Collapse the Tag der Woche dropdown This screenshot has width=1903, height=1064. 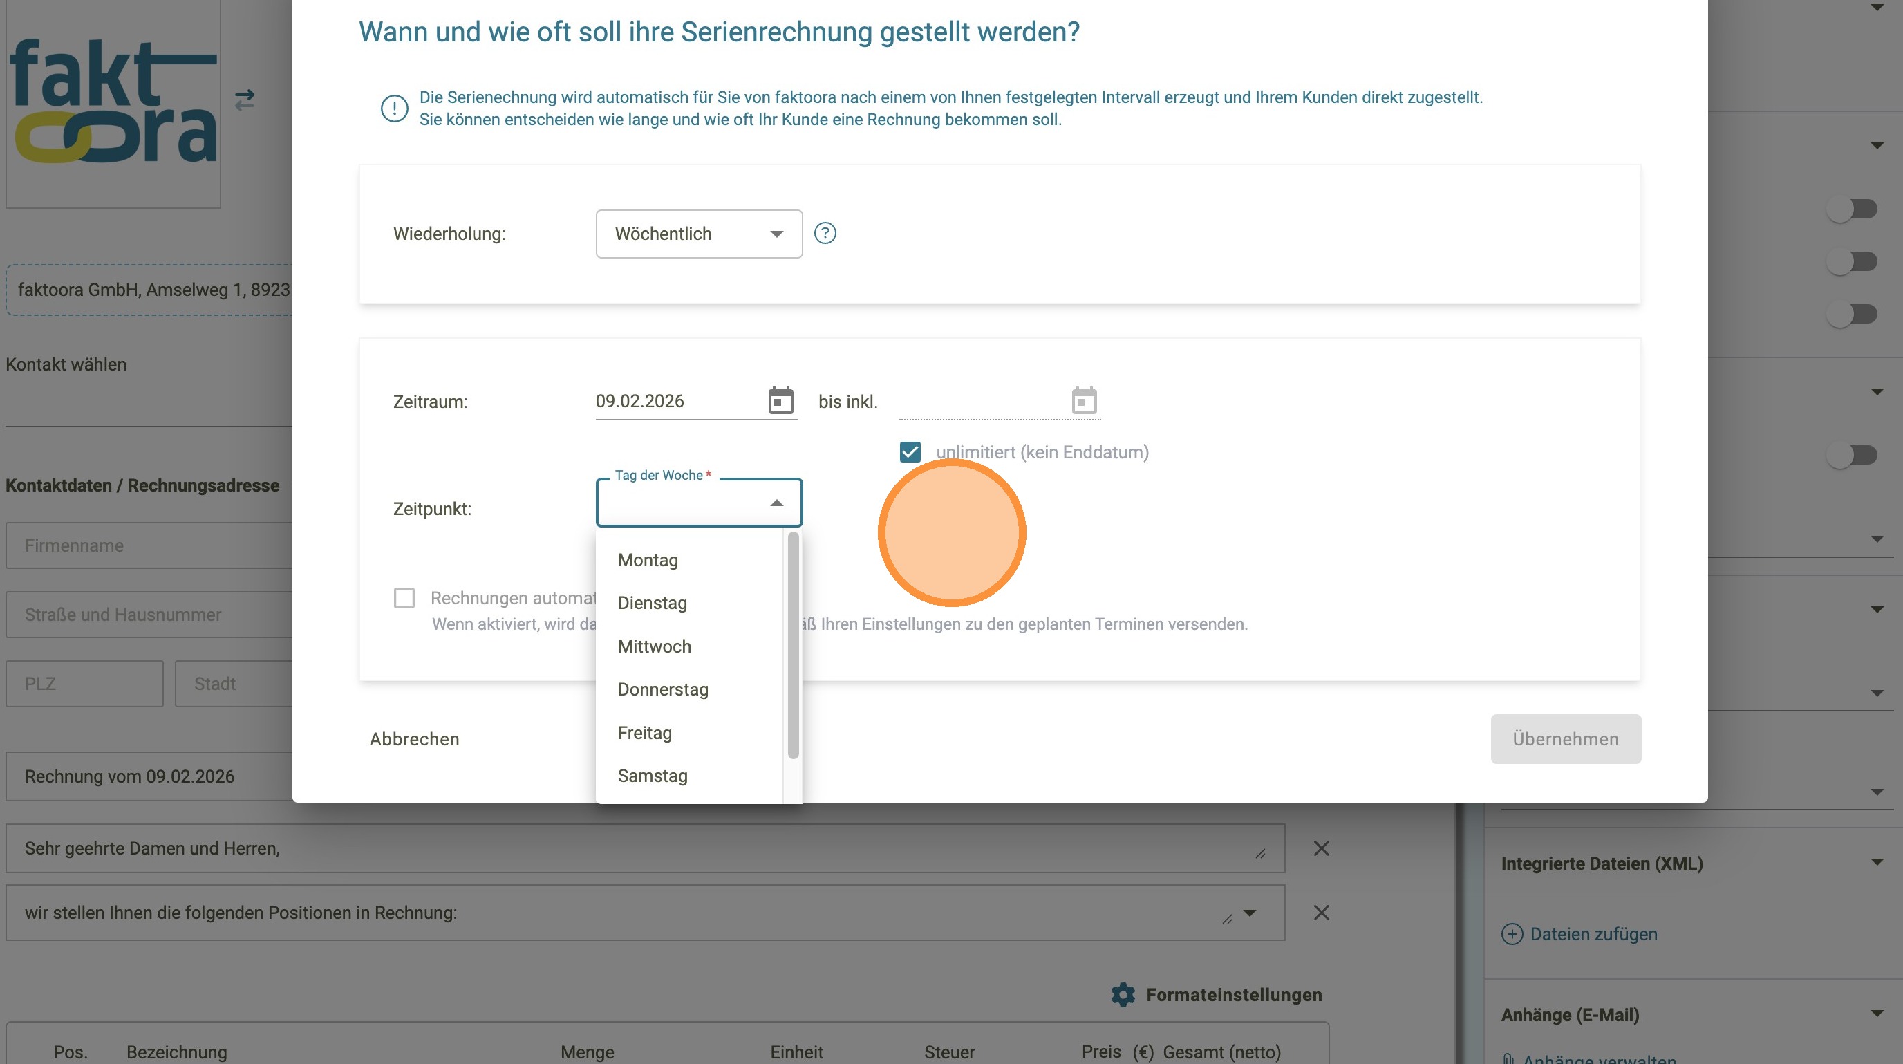776,503
